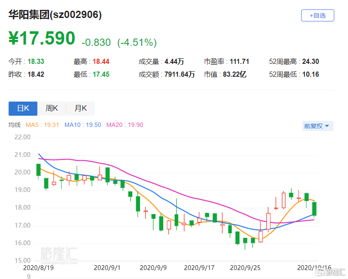Viewport: 348px width, 279px height.
Task: Click the 19.00 price axis label
Action: tap(22, 190)
